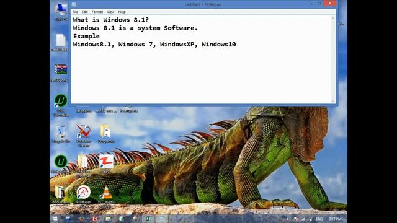Open the Help menu in Notepad

pyautogui.click(x=122, y=12)
